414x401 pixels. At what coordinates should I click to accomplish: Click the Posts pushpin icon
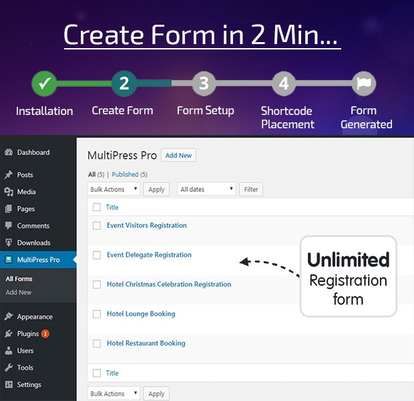coord(9,174)
